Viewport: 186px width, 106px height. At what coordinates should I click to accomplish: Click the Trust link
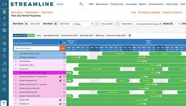(x=133, y=12)
